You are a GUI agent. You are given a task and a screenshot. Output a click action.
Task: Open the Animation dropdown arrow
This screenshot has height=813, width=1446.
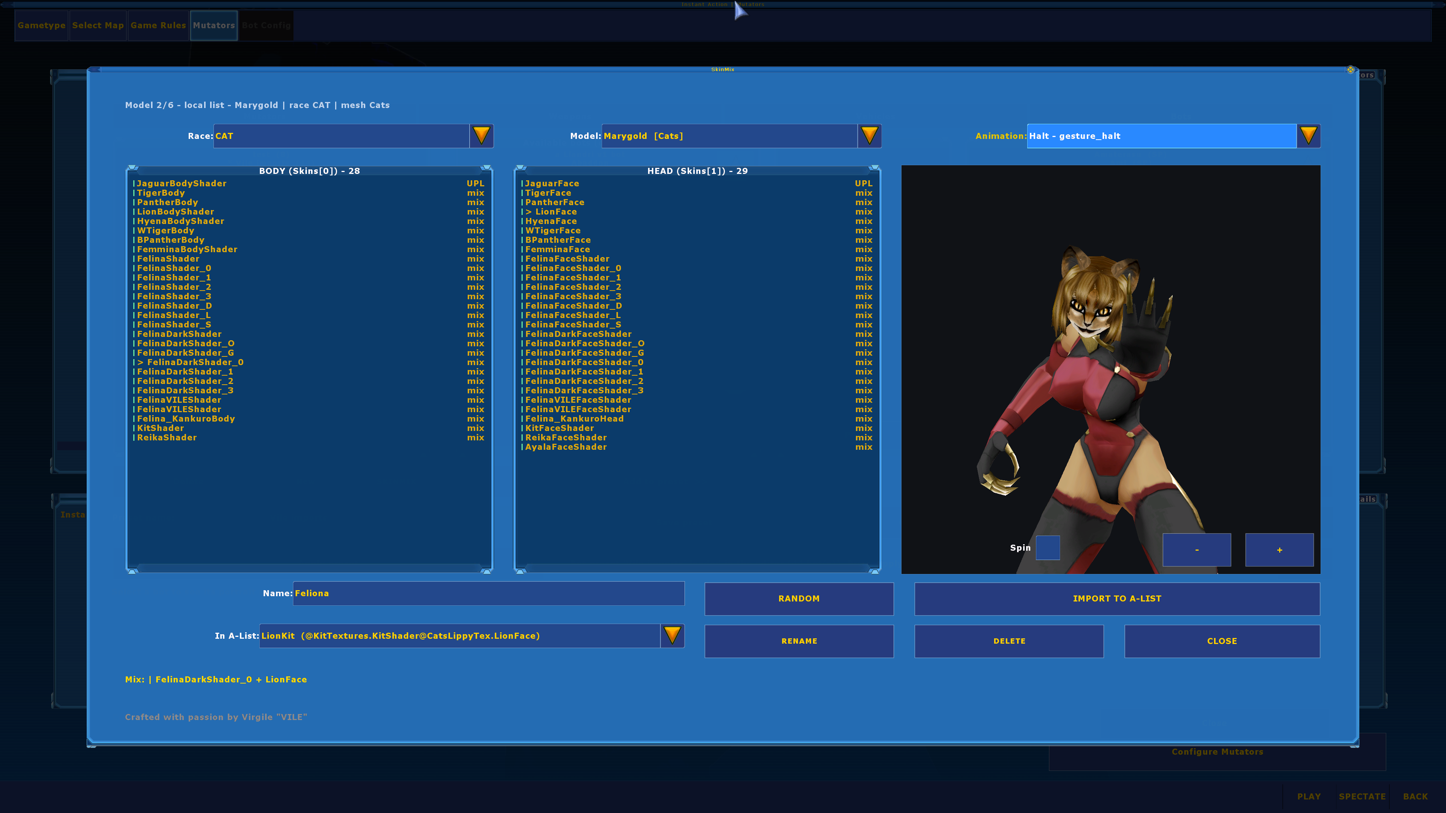[1308, 136]
